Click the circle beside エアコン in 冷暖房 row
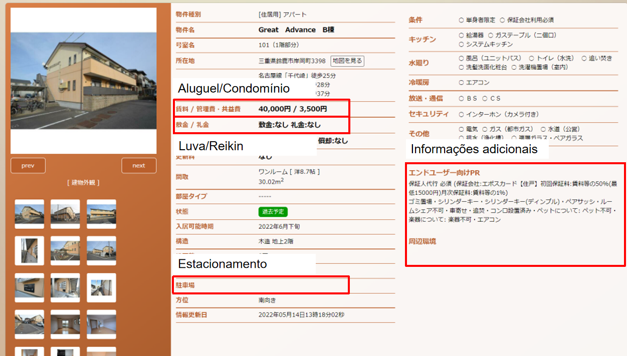The height and width of the screenshot is (356, 627). [461, 83]
